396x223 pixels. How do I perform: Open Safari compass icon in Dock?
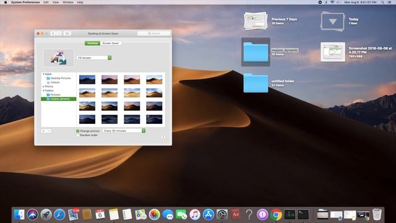point(59,214)
